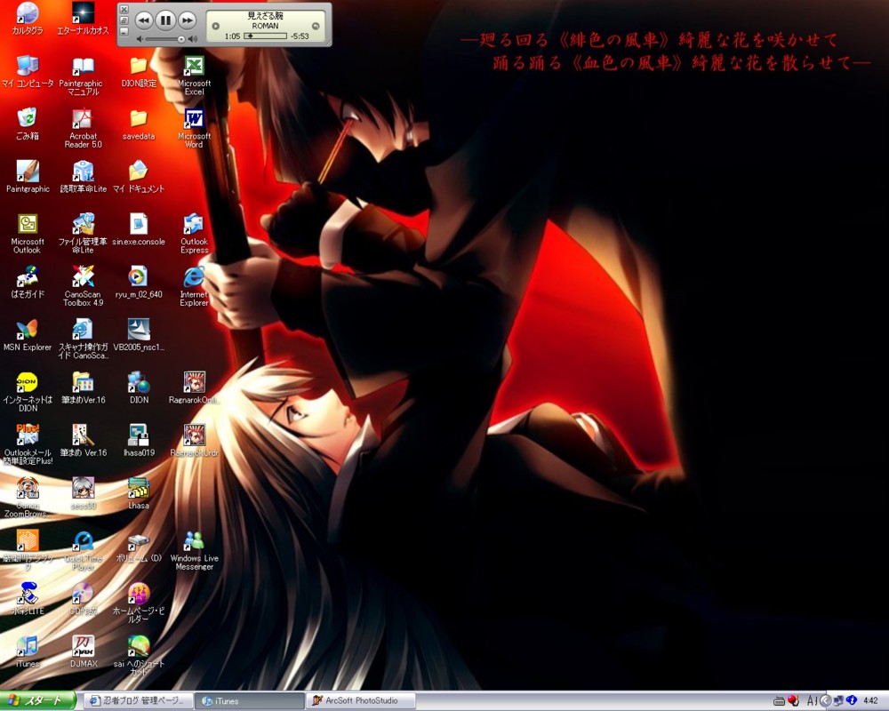Select the Outlook Express icon
Image resolution: width=889 pixels, height=711 pixels.
(x=194, y=234)
